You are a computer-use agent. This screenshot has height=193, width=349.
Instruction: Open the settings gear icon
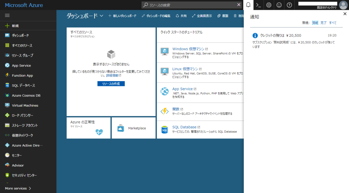[x=269, y=5]
